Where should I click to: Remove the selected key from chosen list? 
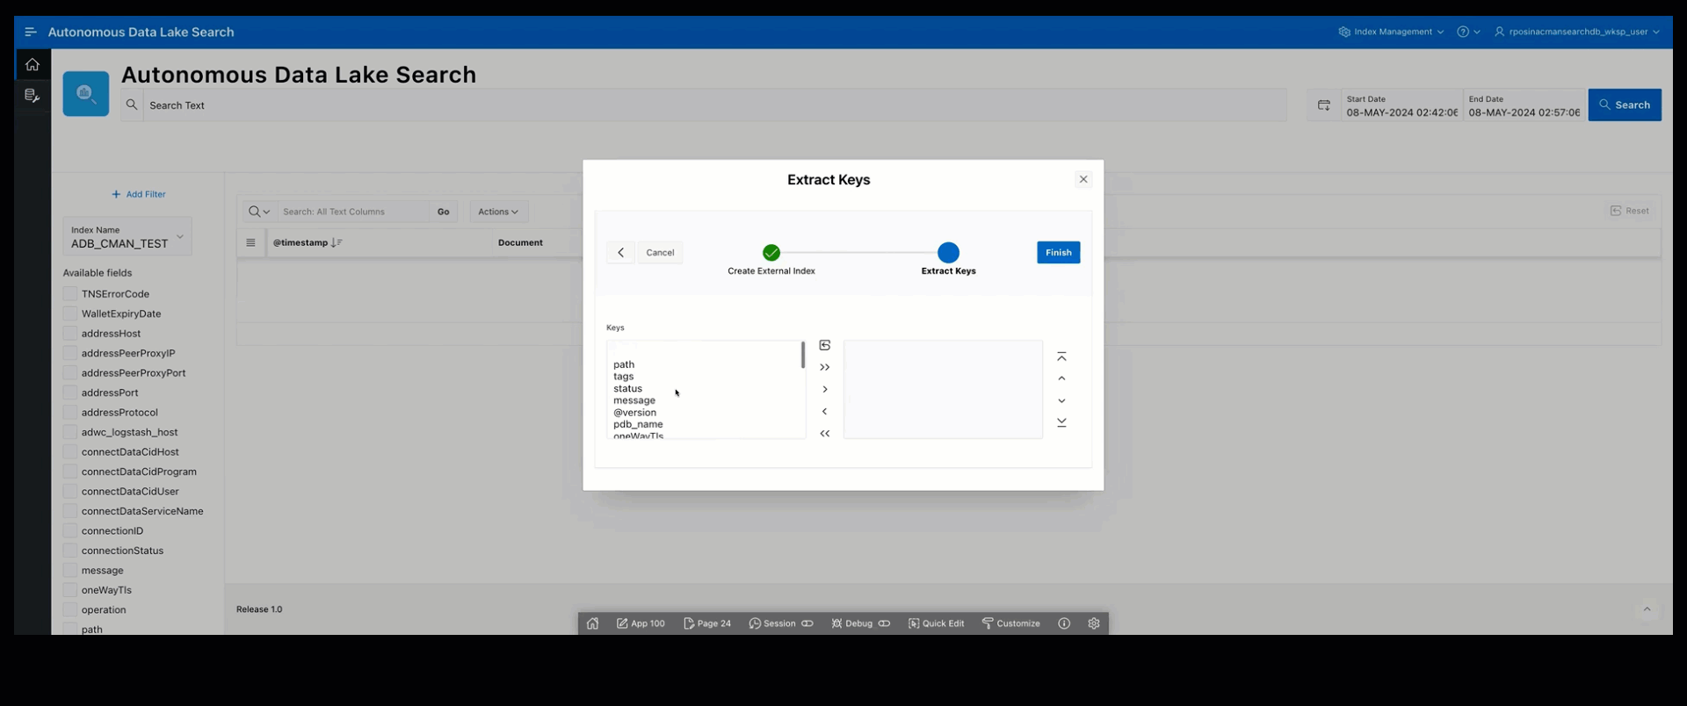pyautogui.click(x=824, y=411)
